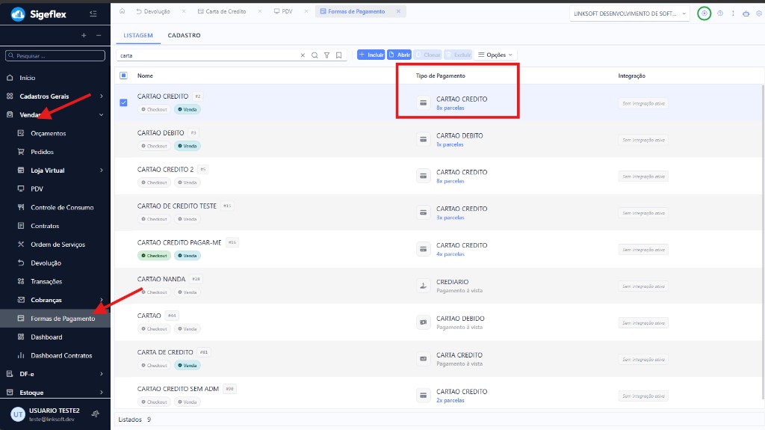This screenshot has height=430, width=765.
Task: Toggle Venda tag on CARTA DE CREDITO row
Action: (188, 366)
